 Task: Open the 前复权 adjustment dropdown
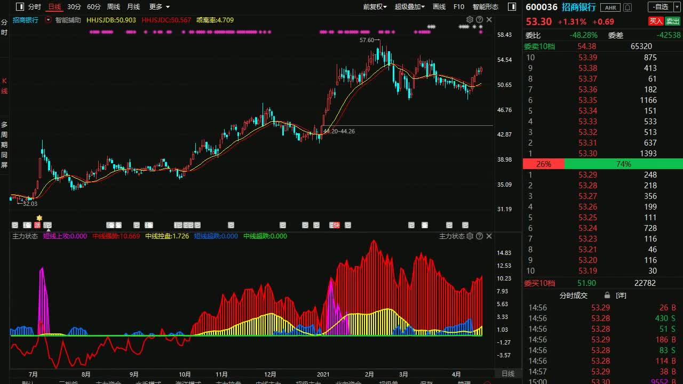pyautogui.click(x=375, y=7)
